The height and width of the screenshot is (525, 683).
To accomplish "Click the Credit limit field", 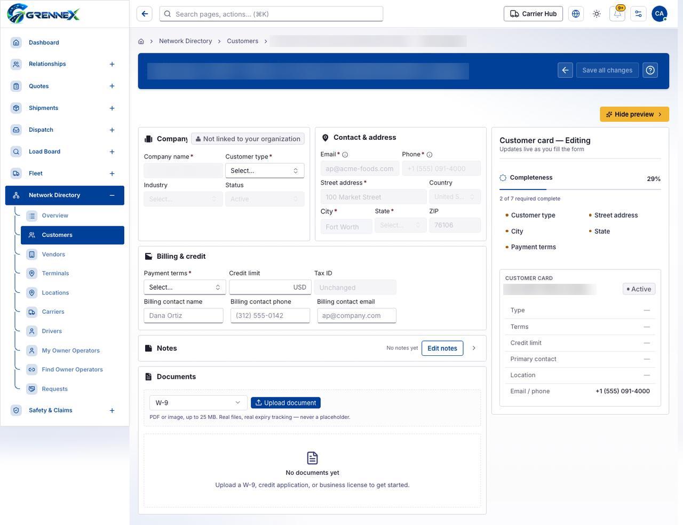I will pyautogui.click(x=270, y=287).
